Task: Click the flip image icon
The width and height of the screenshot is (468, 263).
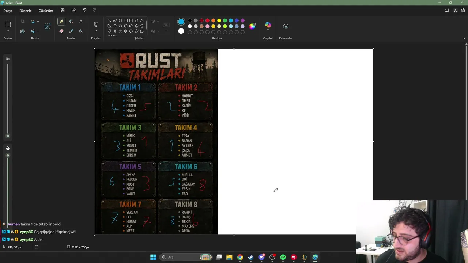Action: [x=33, y=31]
